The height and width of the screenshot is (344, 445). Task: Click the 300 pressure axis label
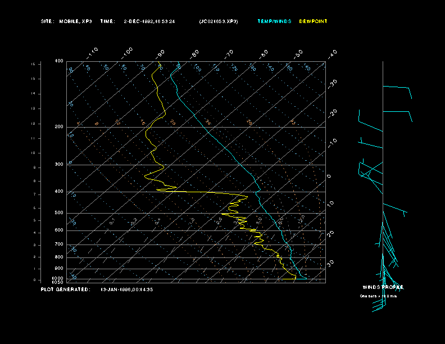(x=59, y=164)
